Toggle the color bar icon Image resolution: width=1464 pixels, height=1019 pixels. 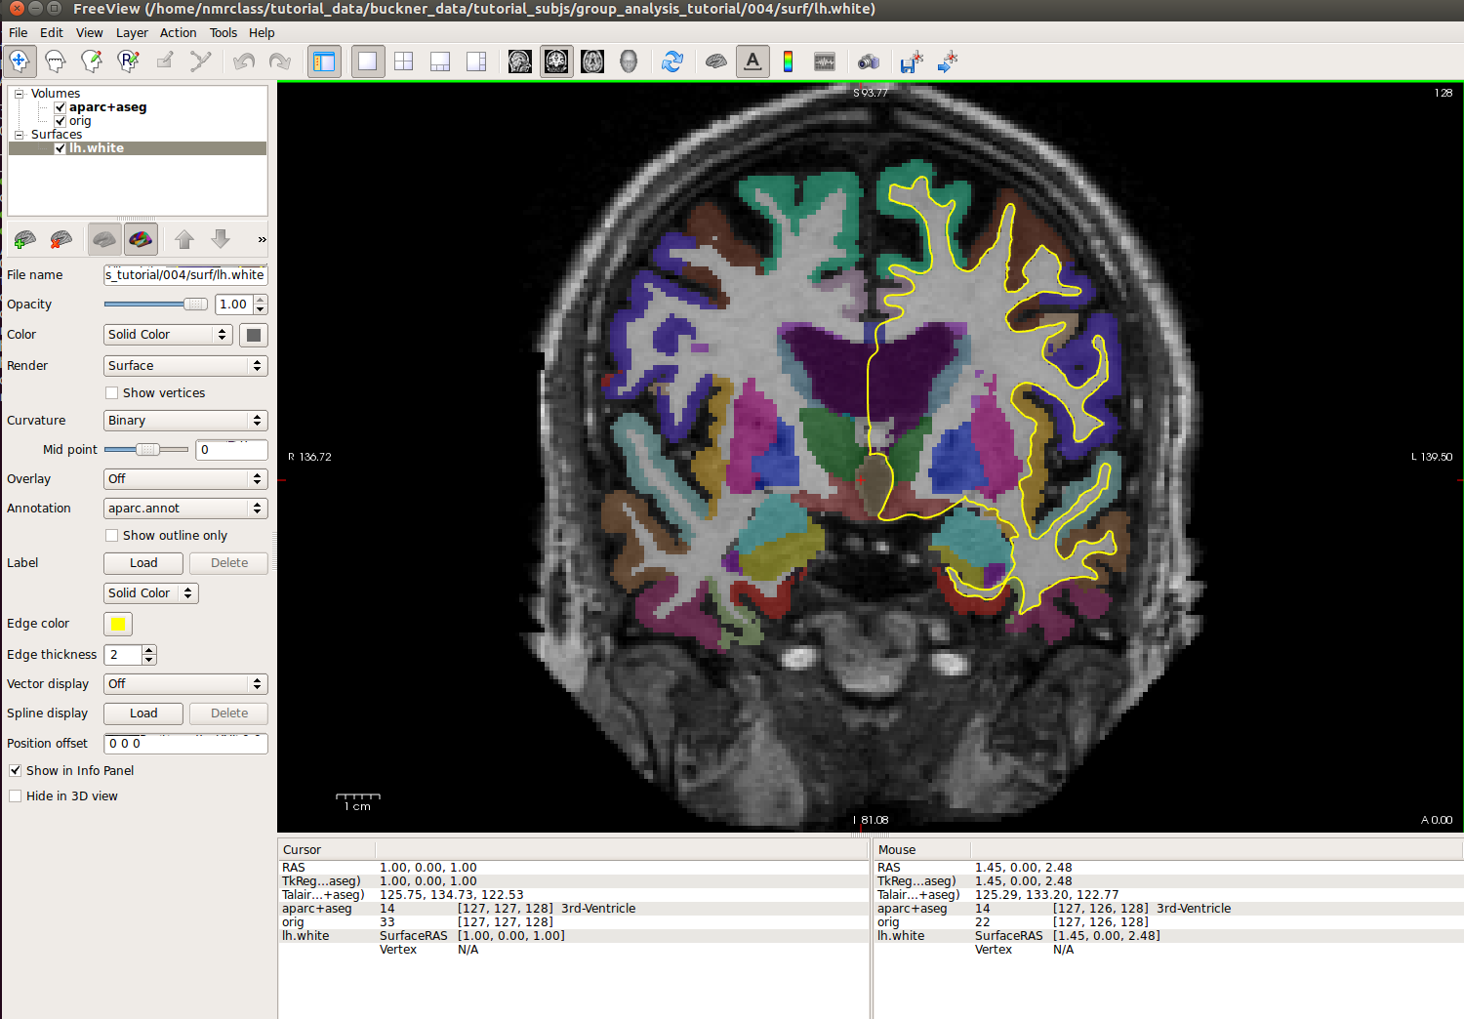(788, 62)
